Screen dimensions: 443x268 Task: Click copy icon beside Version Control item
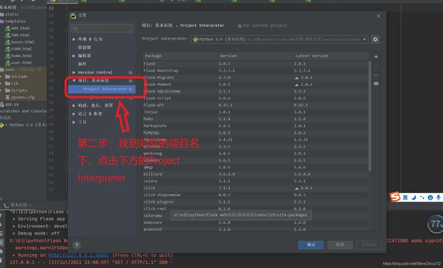(130, 73)
